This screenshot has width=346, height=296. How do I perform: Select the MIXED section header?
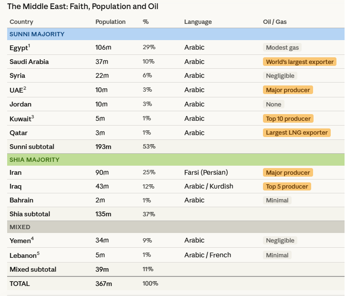(20, 227)
